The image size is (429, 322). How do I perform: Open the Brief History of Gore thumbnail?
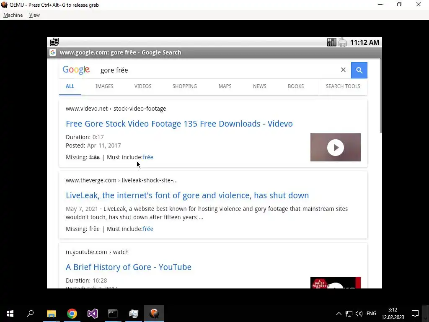point(336,282)
